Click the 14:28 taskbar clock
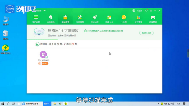189x106 pixels. [178, 104]
